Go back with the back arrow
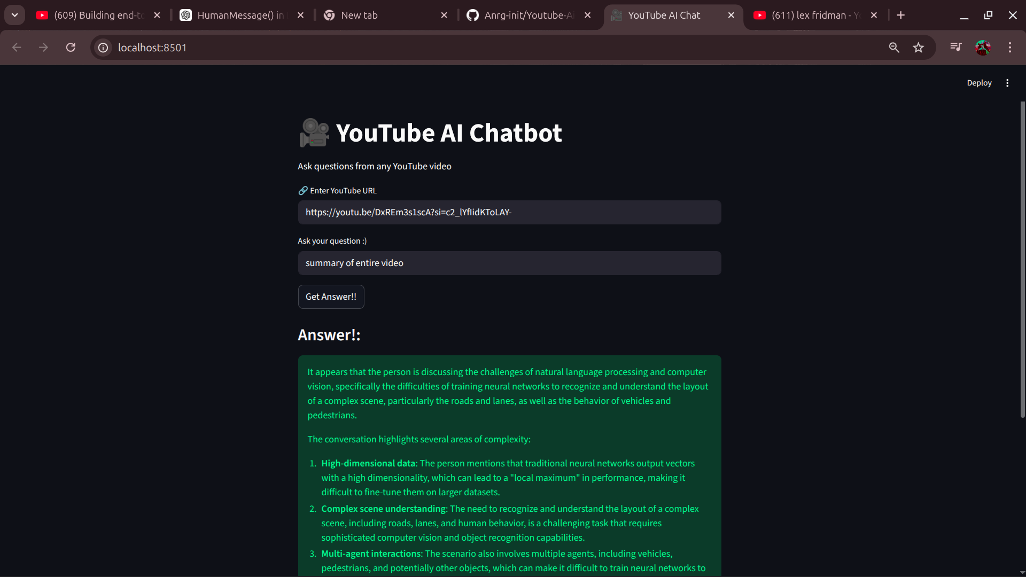 [x=17, y=48]
